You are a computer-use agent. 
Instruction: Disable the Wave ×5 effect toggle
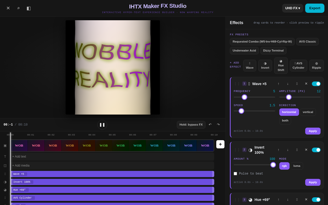point(316,84)
